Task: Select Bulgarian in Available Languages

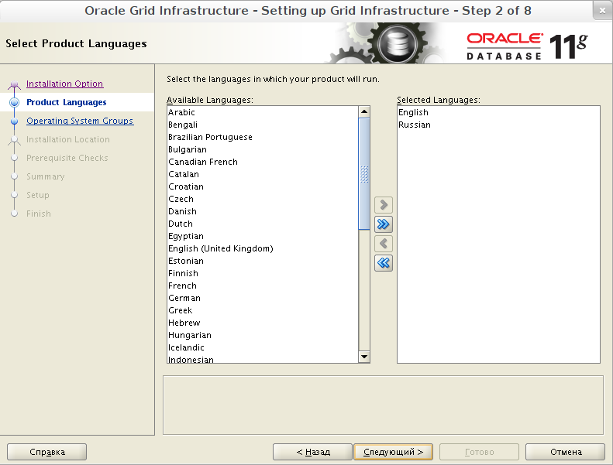Action: [262, 149]
